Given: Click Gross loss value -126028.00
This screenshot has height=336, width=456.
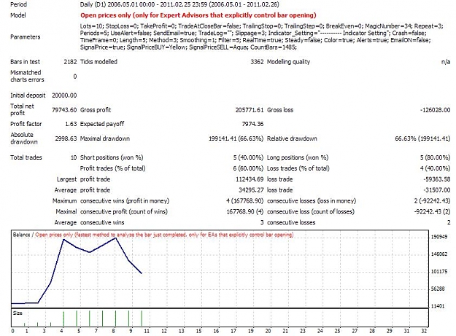Looking at the screenshot, I should (x=435, y=110).
